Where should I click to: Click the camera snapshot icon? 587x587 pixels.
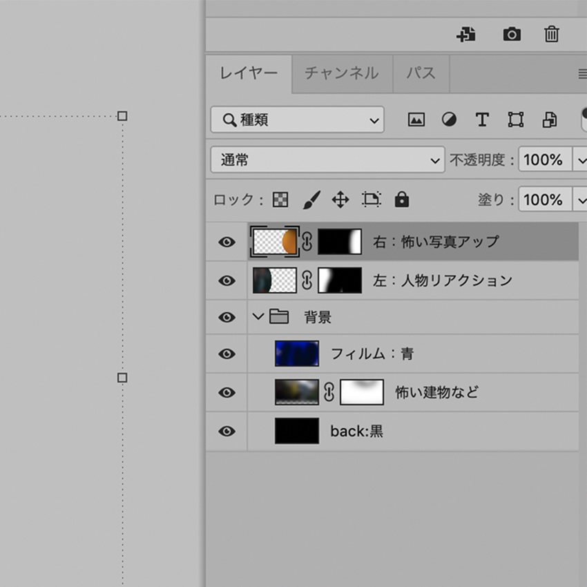pos(511,34)
